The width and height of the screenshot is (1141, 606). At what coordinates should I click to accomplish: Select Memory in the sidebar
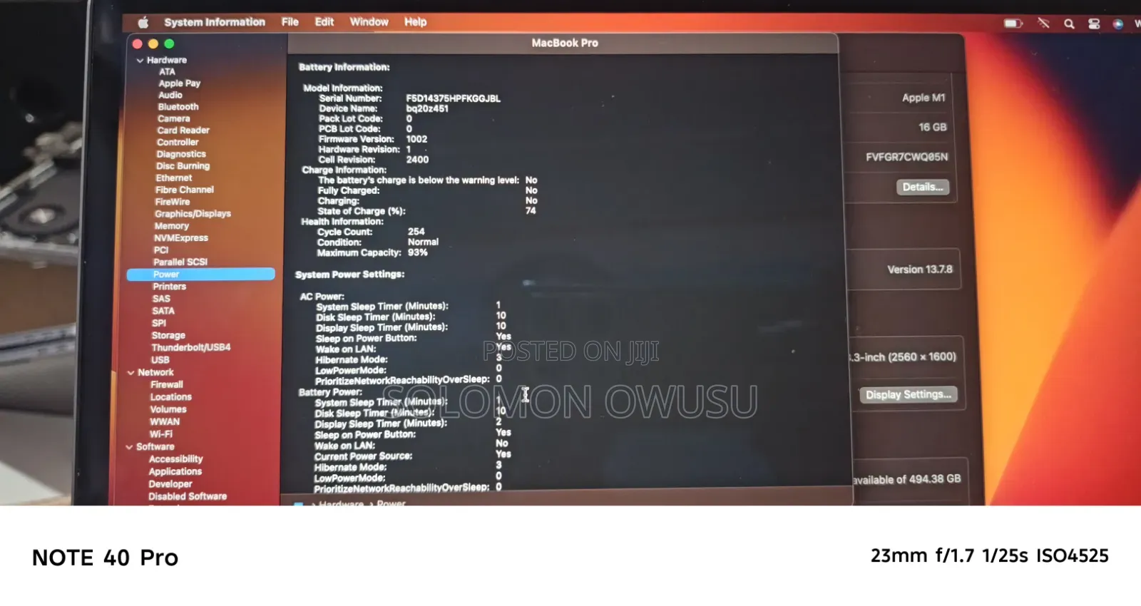click(172, 226)
